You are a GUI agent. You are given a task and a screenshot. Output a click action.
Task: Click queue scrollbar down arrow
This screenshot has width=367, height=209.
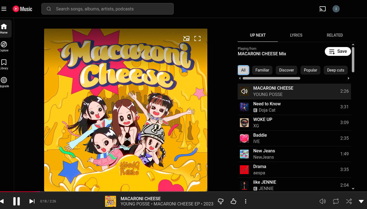(x=353, y=189)
